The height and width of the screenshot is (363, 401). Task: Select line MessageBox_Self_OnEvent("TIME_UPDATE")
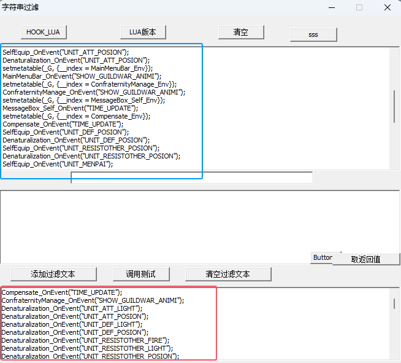pos(71,108)
